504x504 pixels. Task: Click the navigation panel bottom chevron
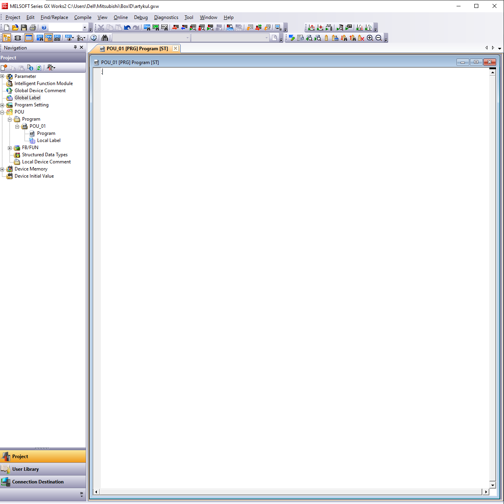point(81,494)
